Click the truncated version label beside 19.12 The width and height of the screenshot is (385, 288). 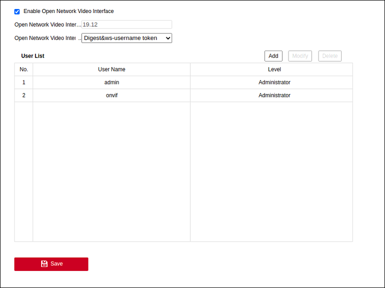click(47, 24)
